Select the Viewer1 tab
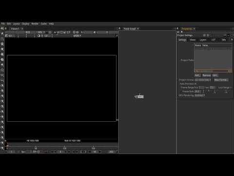 coord(15,29)
